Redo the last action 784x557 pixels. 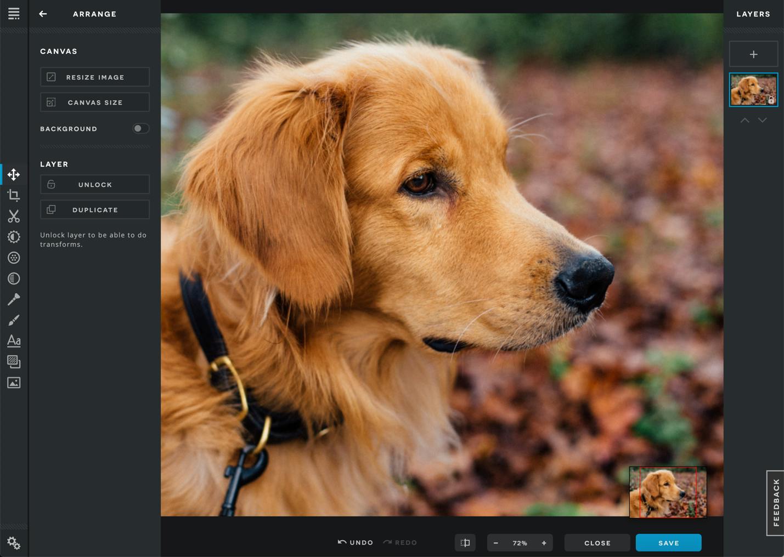coord(400,543)
